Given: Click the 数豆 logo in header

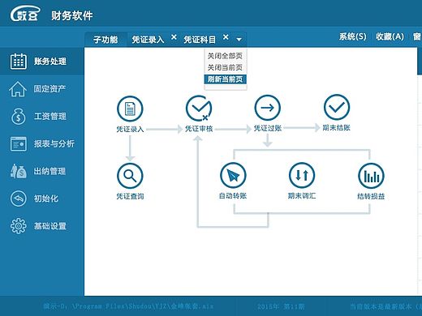Looking at the screenshot, I should click(25, 14).
